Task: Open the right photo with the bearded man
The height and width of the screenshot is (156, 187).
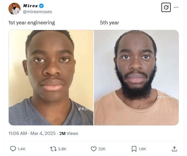Action: pyautogui.click(x=136, y=78)
